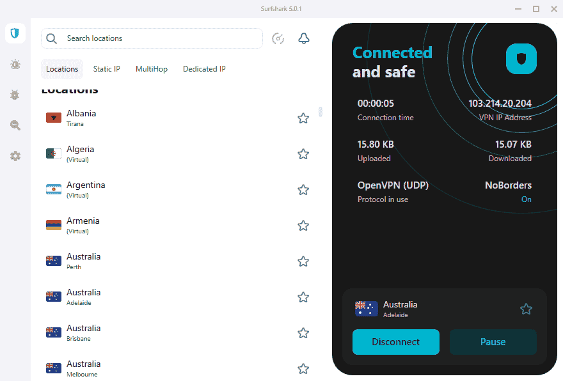
Task: Click the speed test gauge icon
Action: pyautogui.click(x=278, y=38)
